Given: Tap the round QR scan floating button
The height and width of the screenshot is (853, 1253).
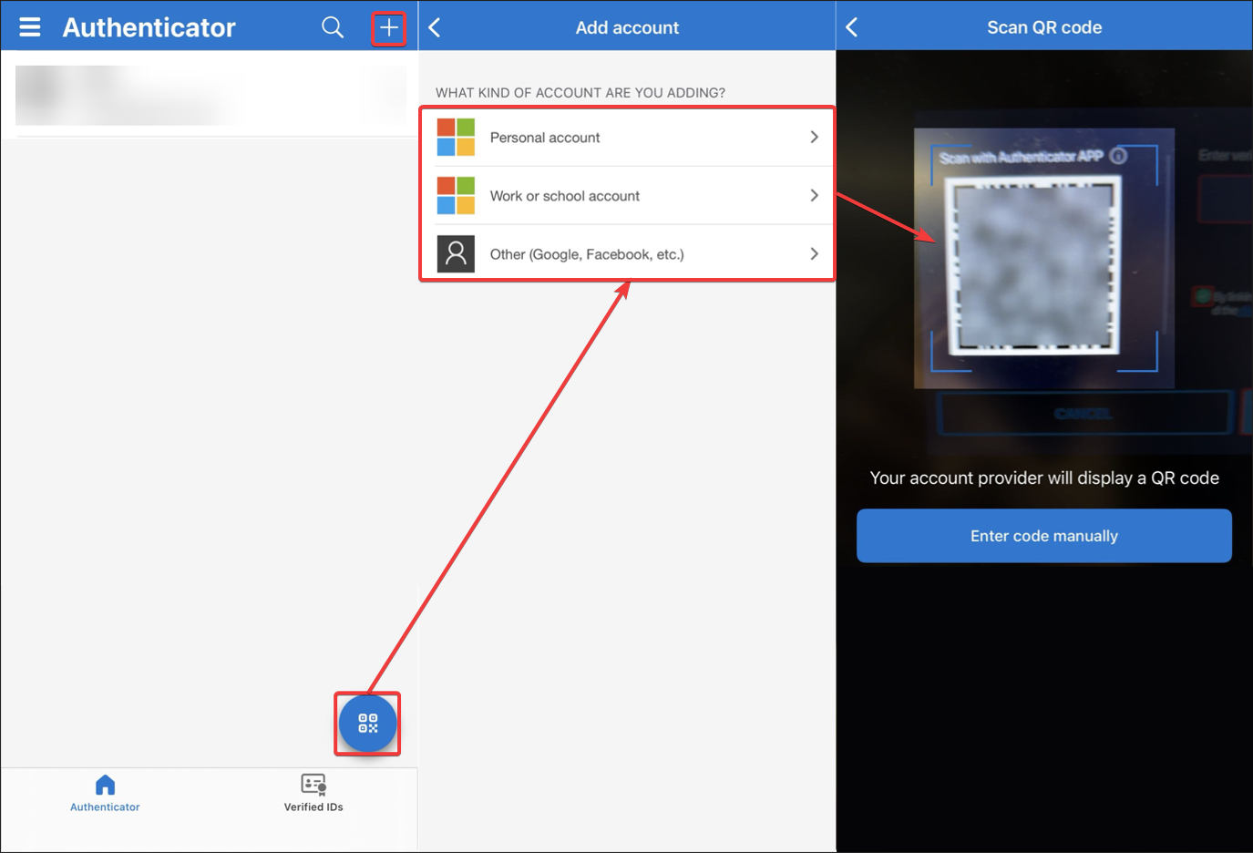Looking at the screenshot, I should (x=367, y=724).
